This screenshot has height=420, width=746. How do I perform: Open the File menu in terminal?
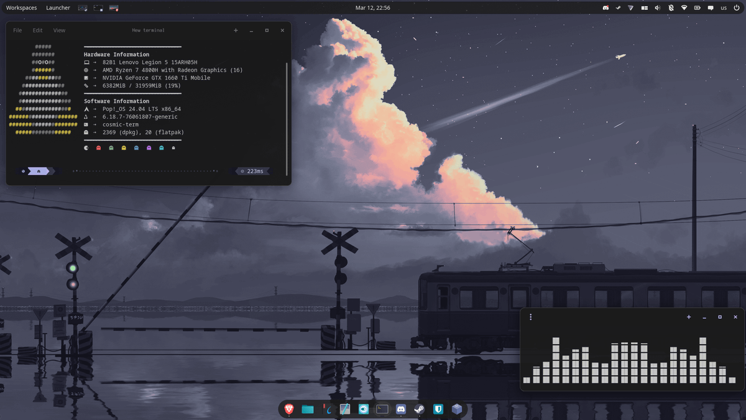click(17, 30)
